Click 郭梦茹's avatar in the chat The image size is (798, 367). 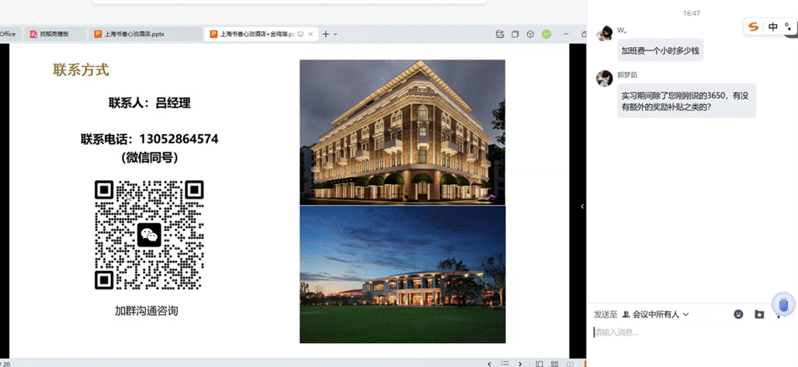tap(604, 78)
